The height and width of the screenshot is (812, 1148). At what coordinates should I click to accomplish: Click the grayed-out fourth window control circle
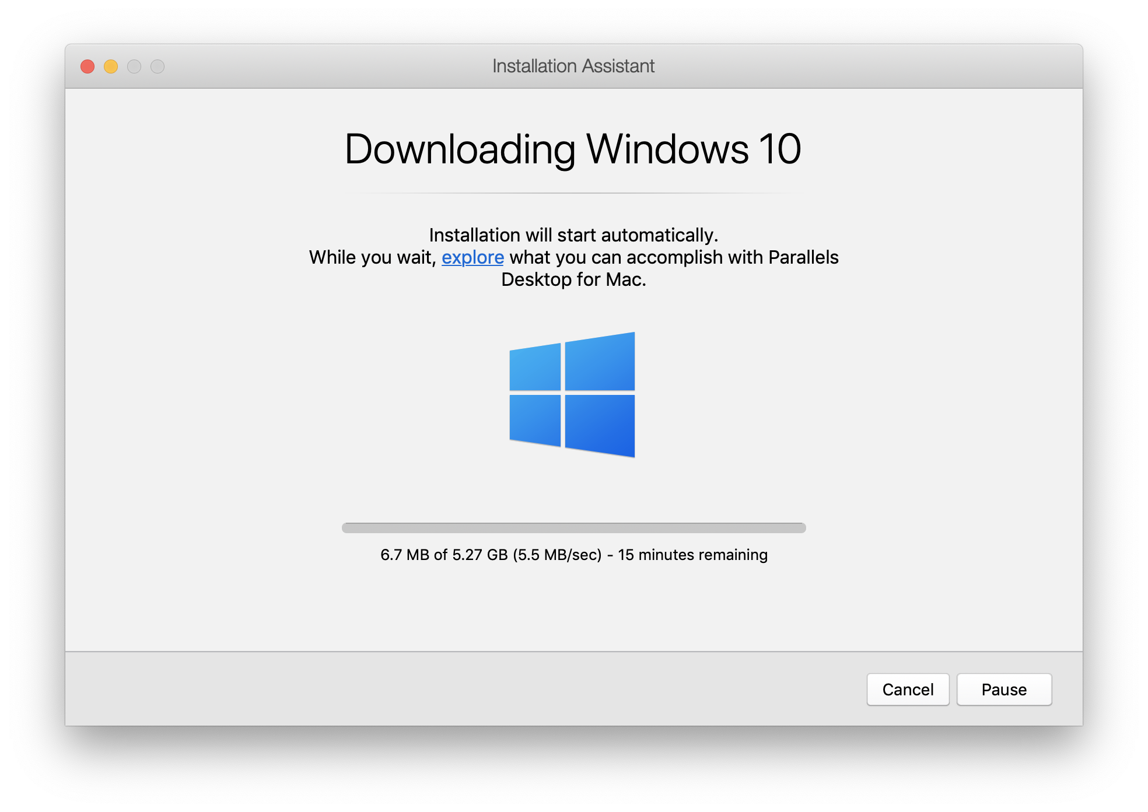click(157, 66)
